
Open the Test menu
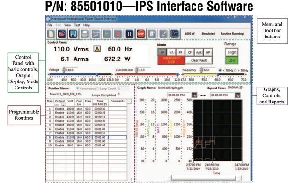(x=77, y=25)
